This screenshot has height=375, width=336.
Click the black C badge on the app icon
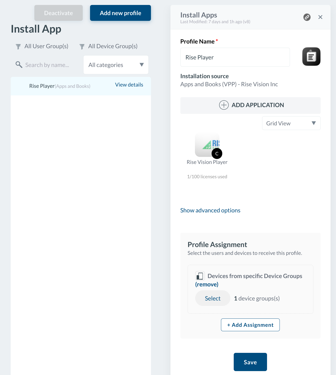click(x=217, y=153)
